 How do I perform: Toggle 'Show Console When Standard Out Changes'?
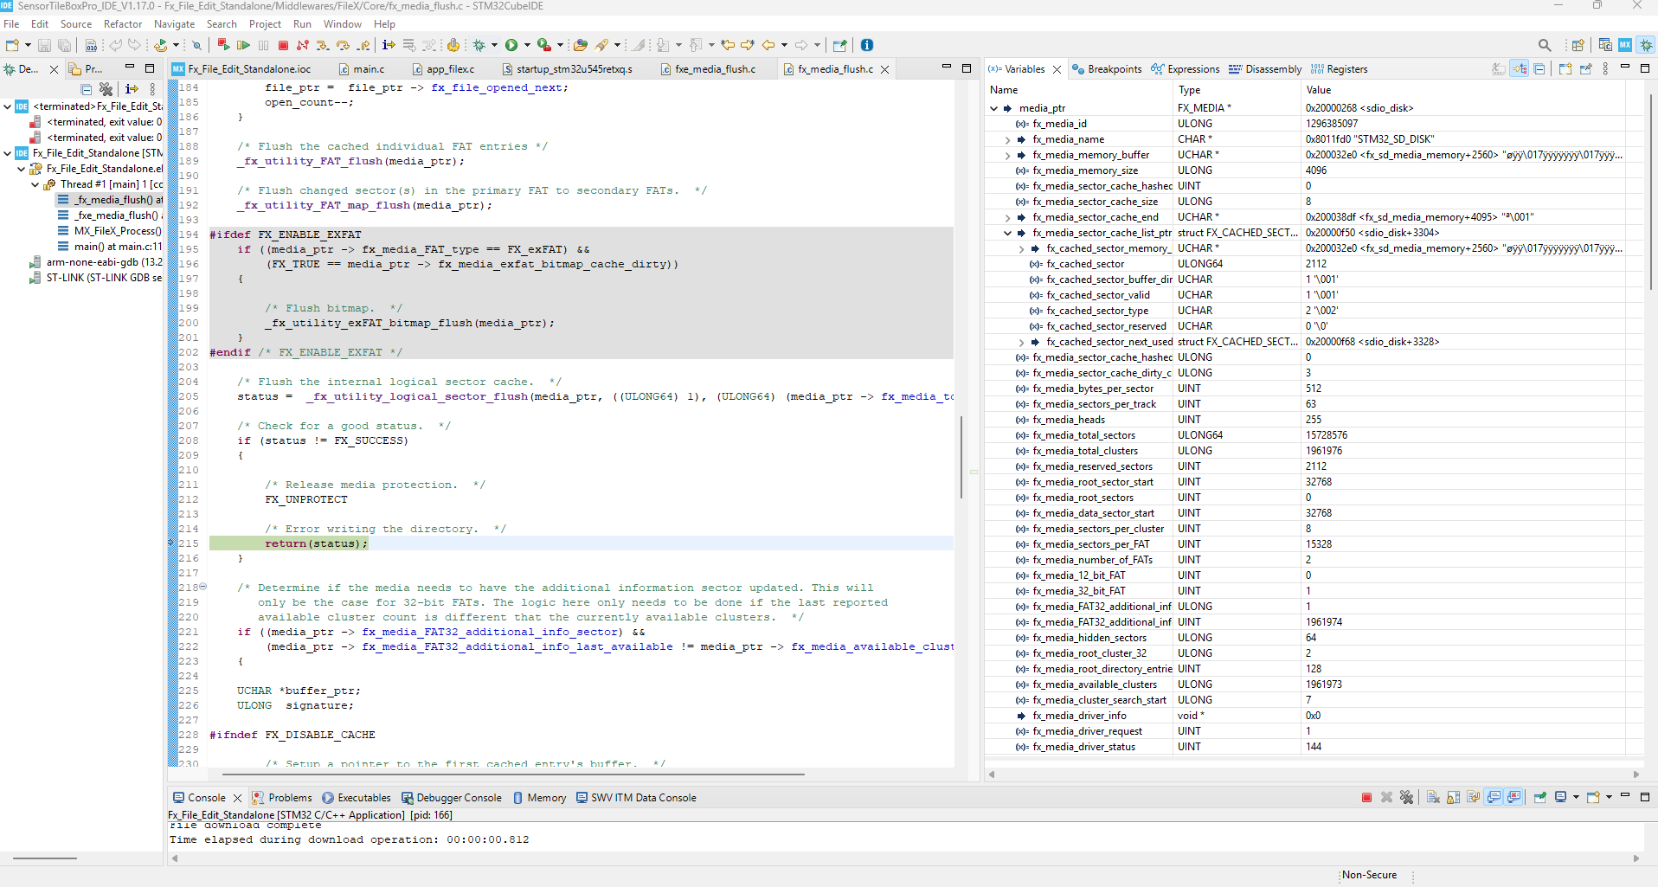click(x=1494, y=798)
